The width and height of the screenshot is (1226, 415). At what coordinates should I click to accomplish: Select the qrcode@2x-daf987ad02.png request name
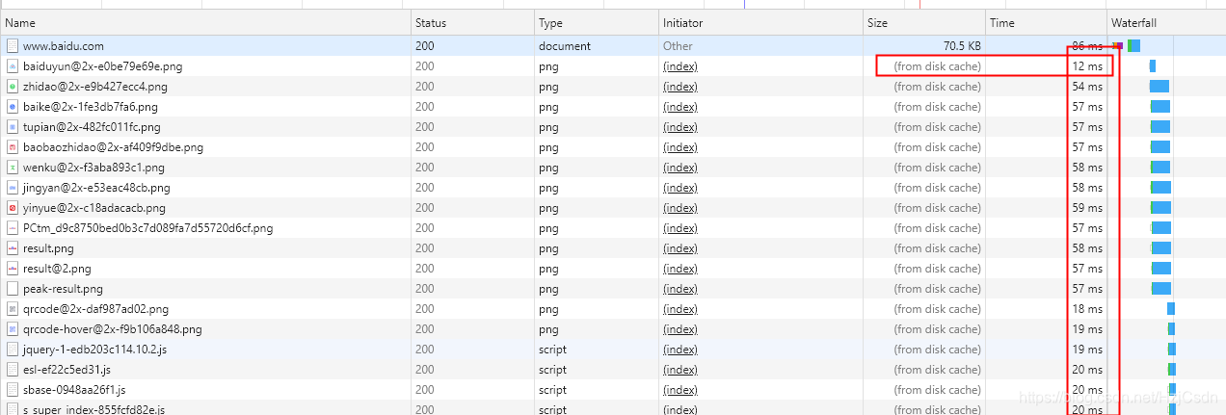pyautogui.click(x=95, y=309)
